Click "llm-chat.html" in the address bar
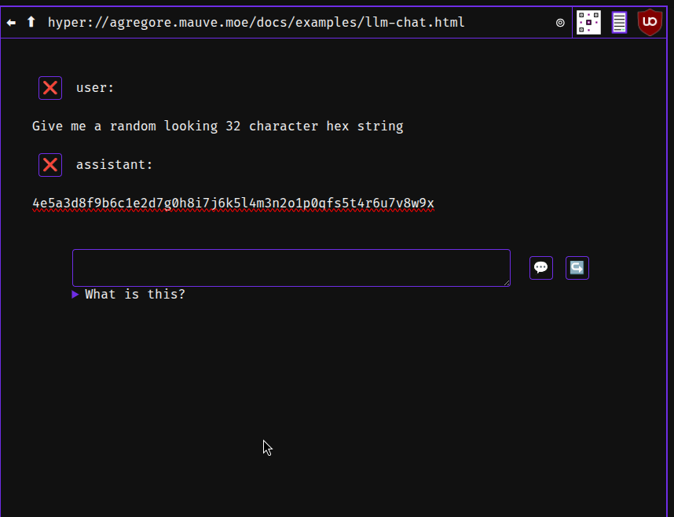Viewport: 674px width, 517px height. coord(415,22)
